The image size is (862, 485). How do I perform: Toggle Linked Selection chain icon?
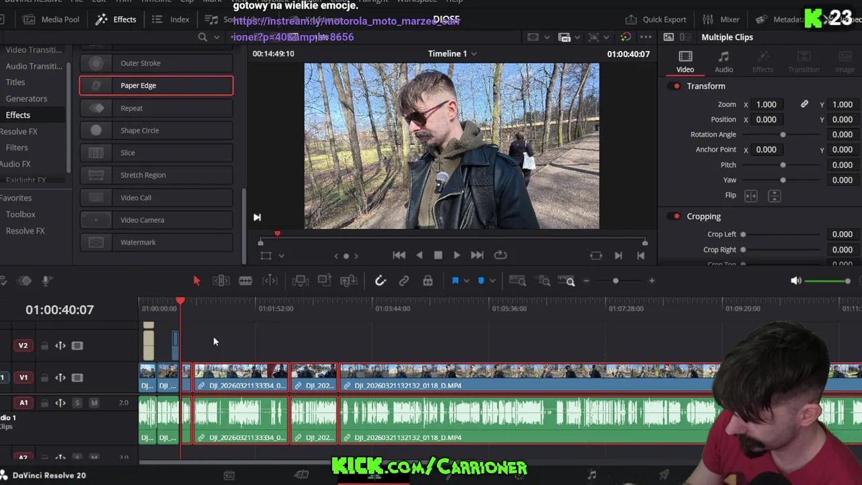(404, 281)
